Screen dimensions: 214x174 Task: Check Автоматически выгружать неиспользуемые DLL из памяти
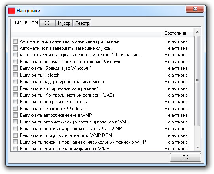coord(15,54)
